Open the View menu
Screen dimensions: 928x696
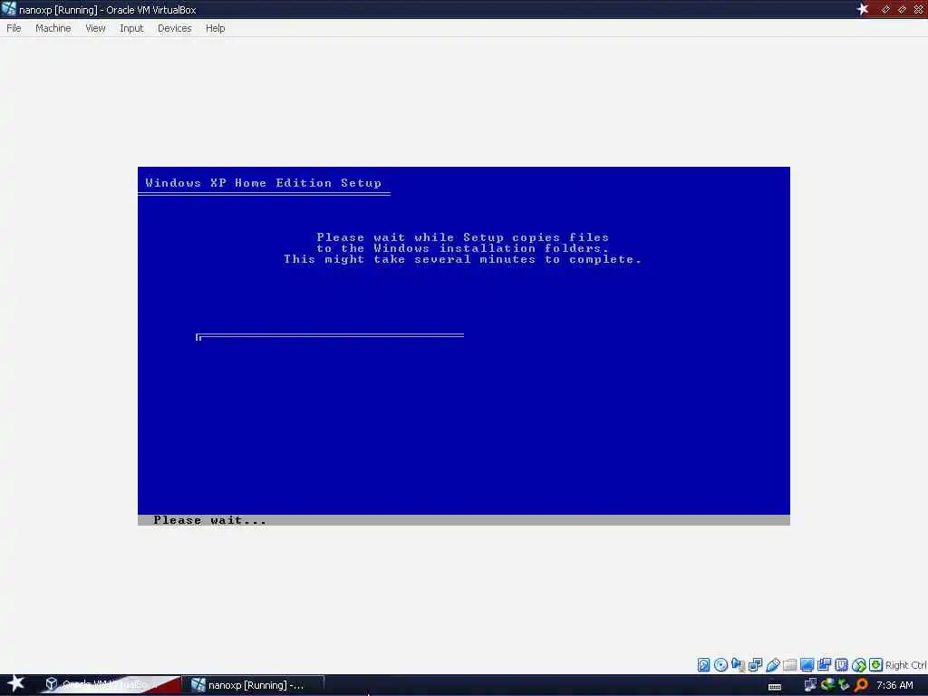point(95,28)
